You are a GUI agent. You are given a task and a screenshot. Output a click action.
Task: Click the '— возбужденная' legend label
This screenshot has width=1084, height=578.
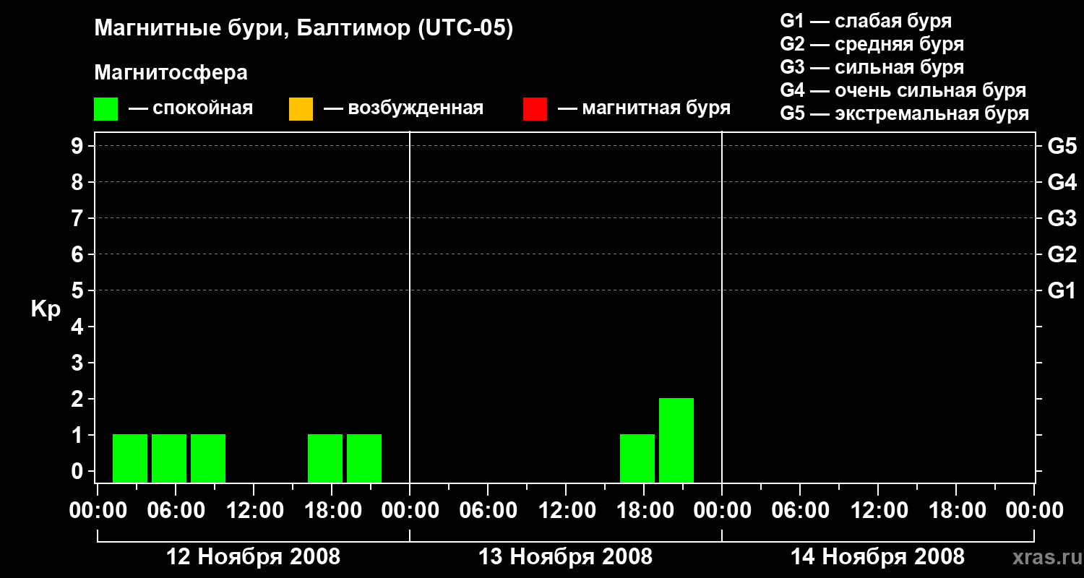[x=403, y=108]
